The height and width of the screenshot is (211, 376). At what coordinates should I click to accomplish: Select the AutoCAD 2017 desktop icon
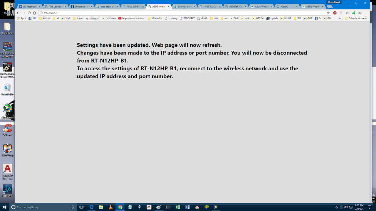tap(7, 172)
